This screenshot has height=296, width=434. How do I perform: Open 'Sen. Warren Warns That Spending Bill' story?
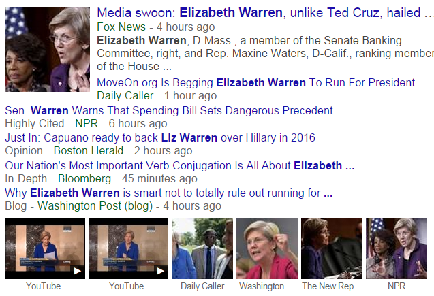click(x=169, y=110)
